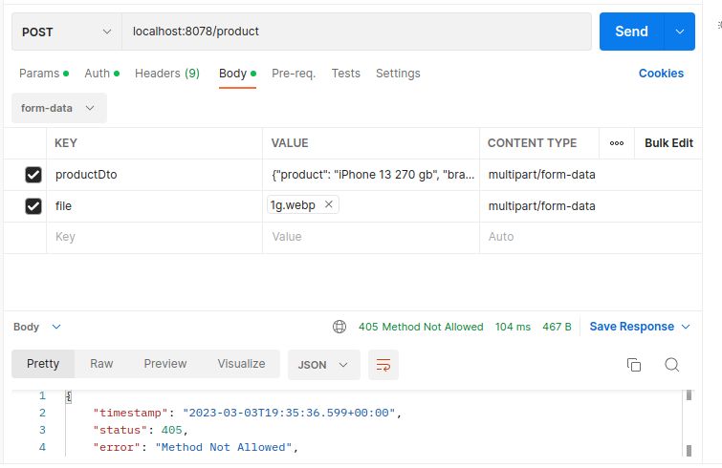Click the "error" Method Not Allowed line
722x468 pixels.
pyautogui.click(x=196, y=447)
